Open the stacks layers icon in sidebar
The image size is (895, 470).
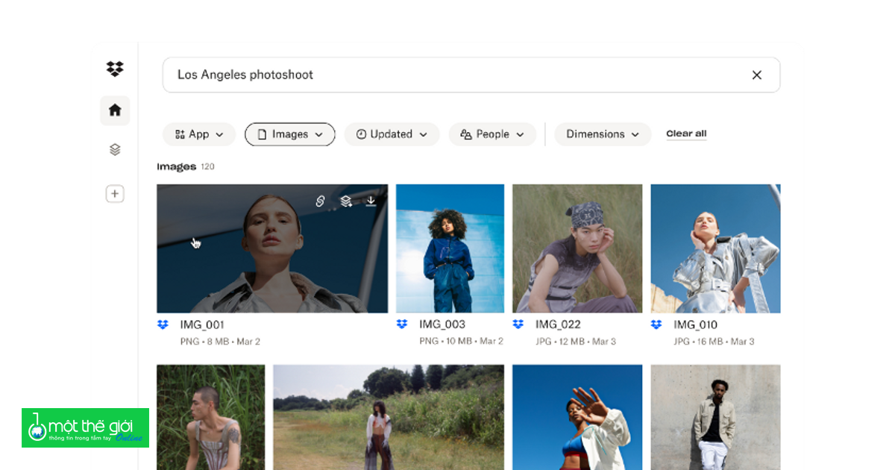tap(115, 150)
